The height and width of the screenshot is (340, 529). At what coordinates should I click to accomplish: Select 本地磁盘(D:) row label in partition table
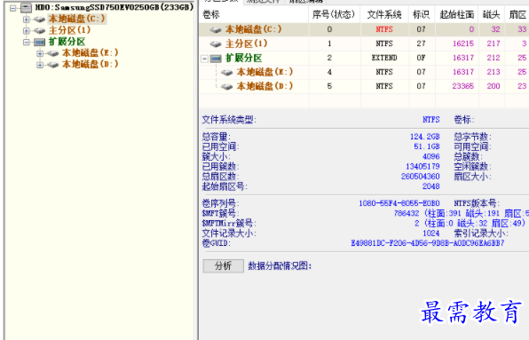point(264,86)
